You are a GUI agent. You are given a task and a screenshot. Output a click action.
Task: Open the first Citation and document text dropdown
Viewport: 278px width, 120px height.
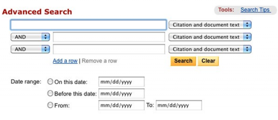pyautogui.click(x=210, y=25)
